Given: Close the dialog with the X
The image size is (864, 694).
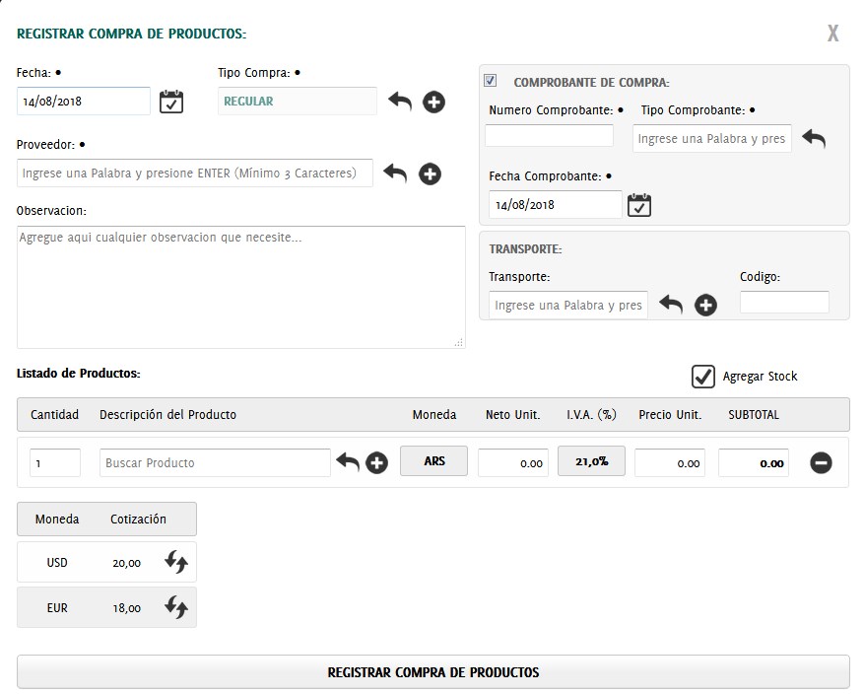Looking at the screenshot, I should (x=832, y=35).
